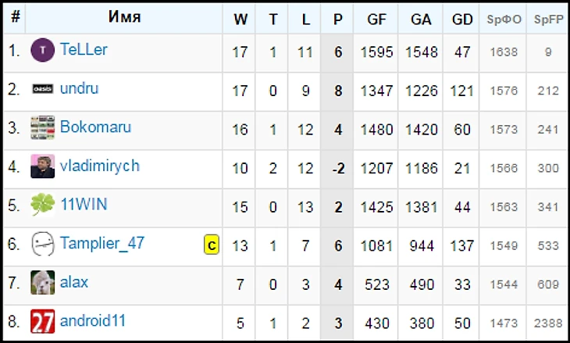The height and width of the screenshot is (343, 570).
Task: Click Tamplier_47's face avatar
Action: point(42,244)
